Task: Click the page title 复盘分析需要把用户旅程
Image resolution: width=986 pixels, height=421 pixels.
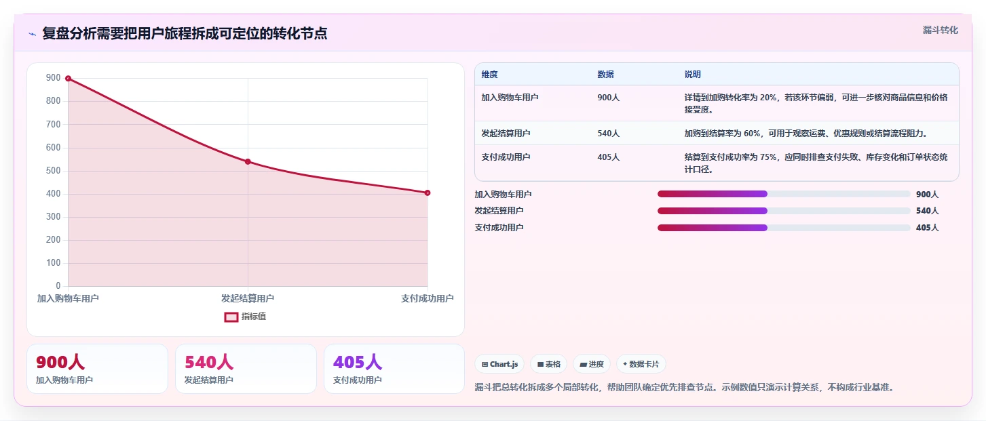Action: (x=185, y=34)
